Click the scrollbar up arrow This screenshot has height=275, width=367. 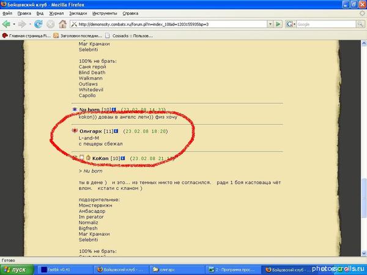[x=364, y=43]
